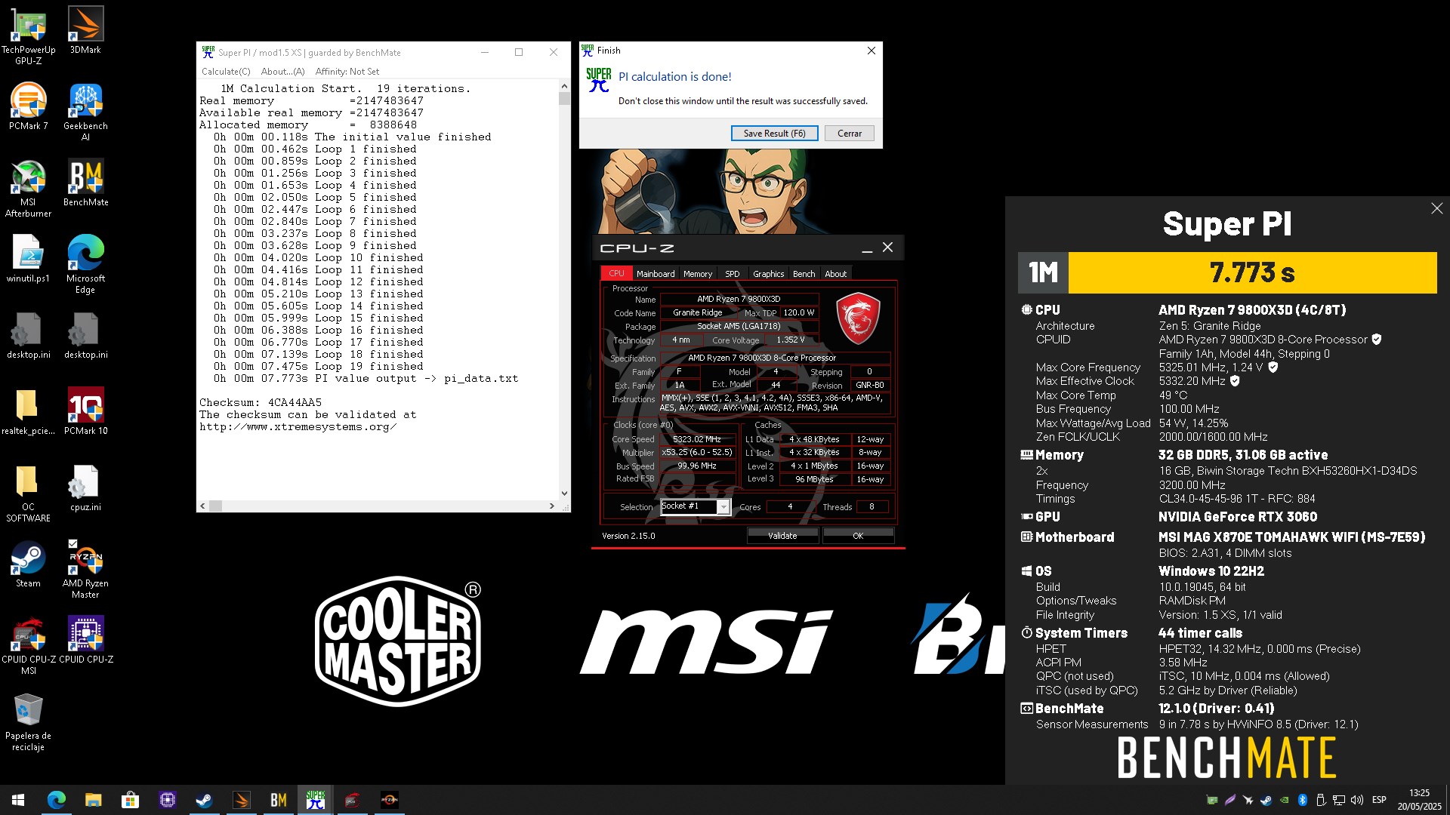
Task: Click Checksum: 4CA44AA5 text in Super PI
Action: (x=261, y=402)
